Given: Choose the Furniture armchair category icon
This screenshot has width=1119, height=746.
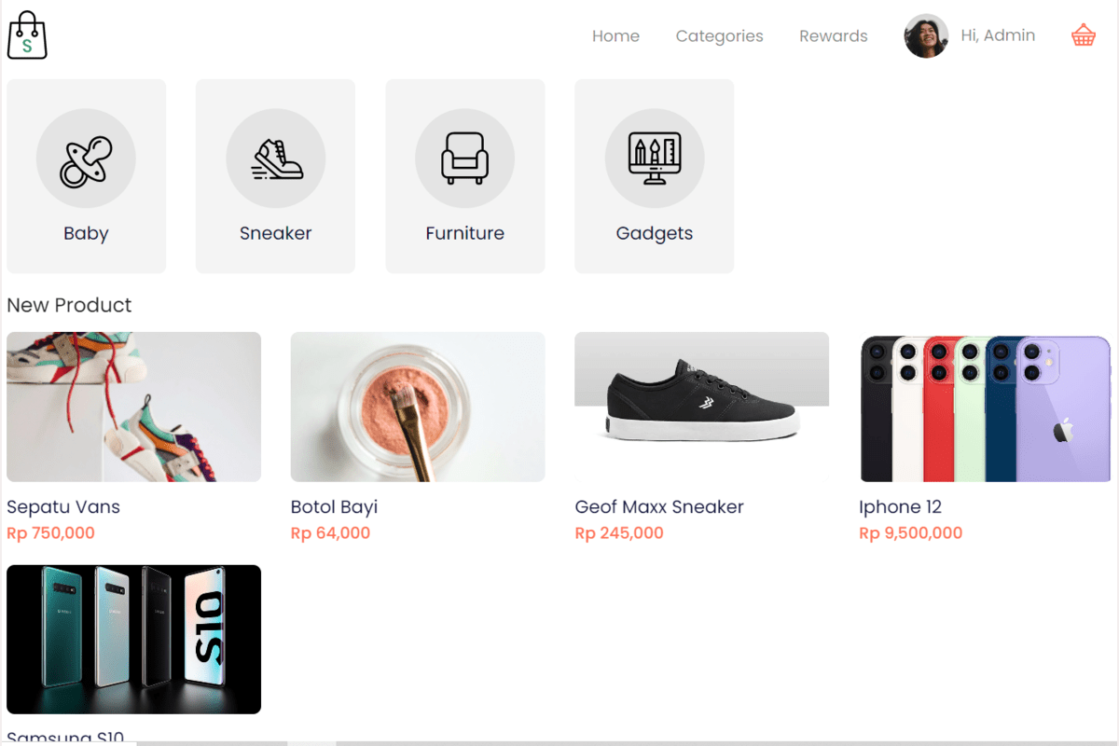Looking at the screenshot, I should (x=464, y=159).
